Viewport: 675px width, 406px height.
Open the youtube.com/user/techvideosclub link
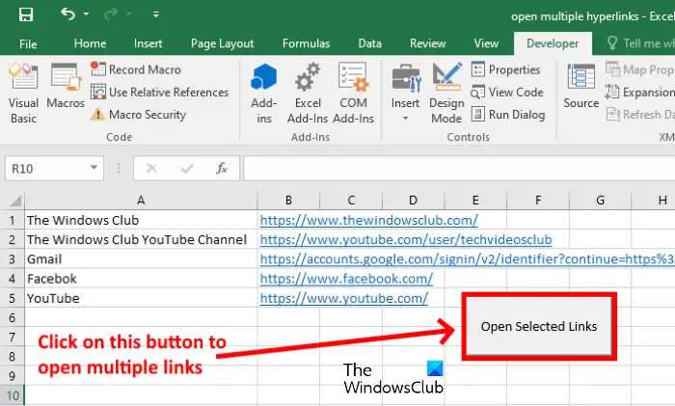pyautogui.click(x=406, y=240)
